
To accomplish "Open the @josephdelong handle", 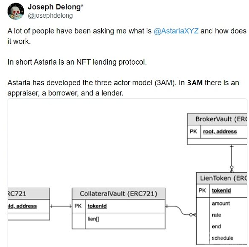I will [x=50, y=16].
